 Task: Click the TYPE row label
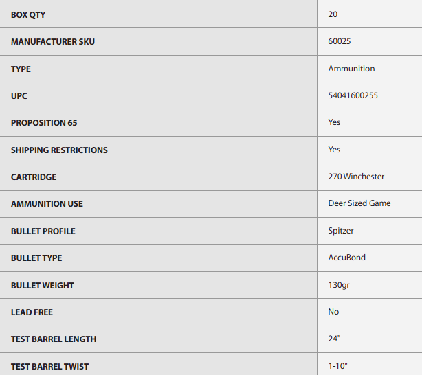pos(21,69)
